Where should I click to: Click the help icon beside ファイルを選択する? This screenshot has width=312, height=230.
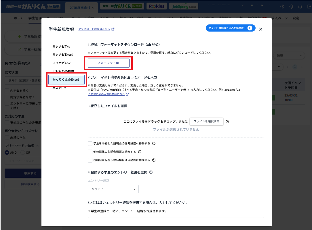click(227, 121)
